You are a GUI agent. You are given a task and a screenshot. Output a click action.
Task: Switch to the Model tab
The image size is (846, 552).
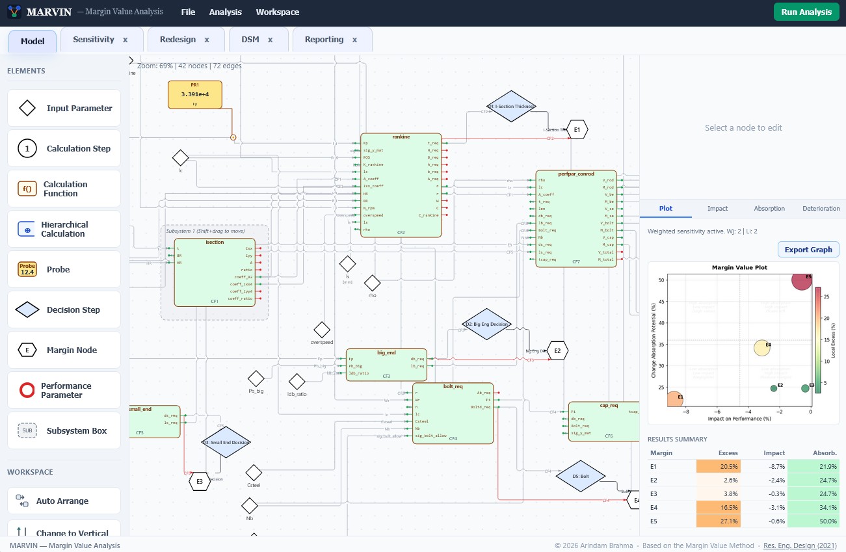33,41
